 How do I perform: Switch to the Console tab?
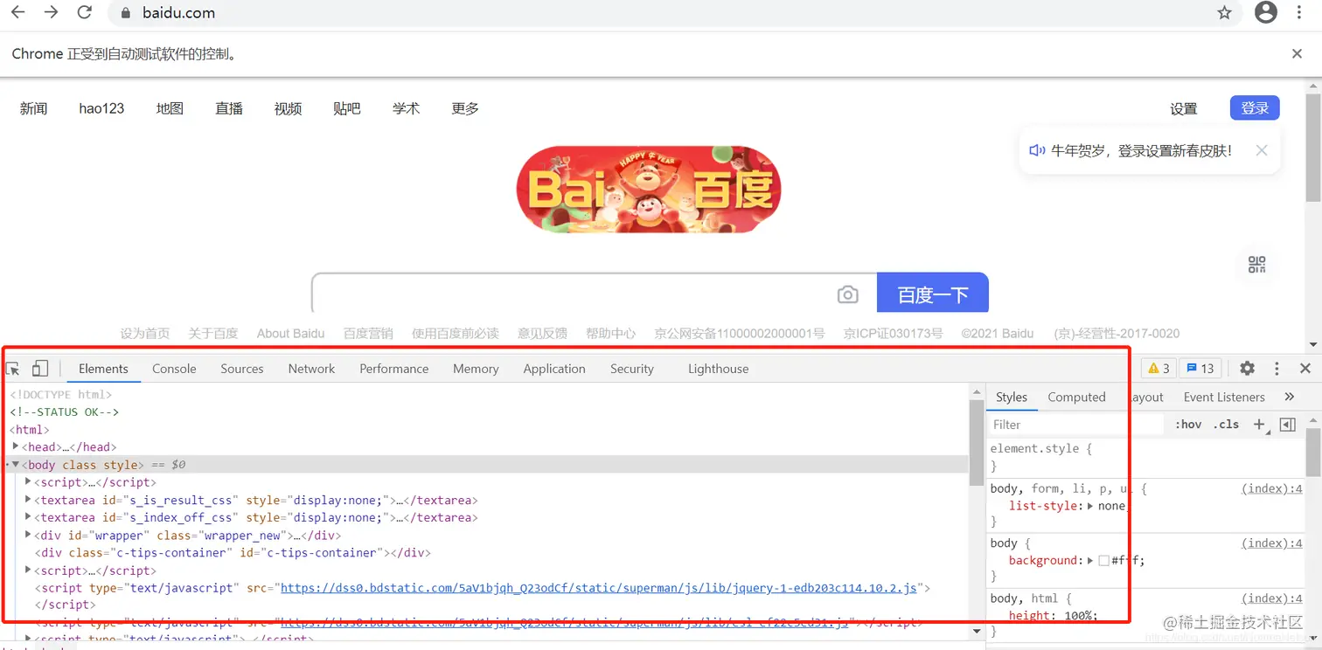click(x=173, y=368)
